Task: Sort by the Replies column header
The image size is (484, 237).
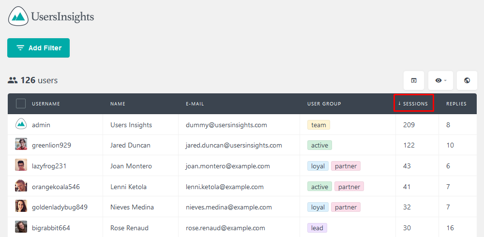Action: [456, 104]
